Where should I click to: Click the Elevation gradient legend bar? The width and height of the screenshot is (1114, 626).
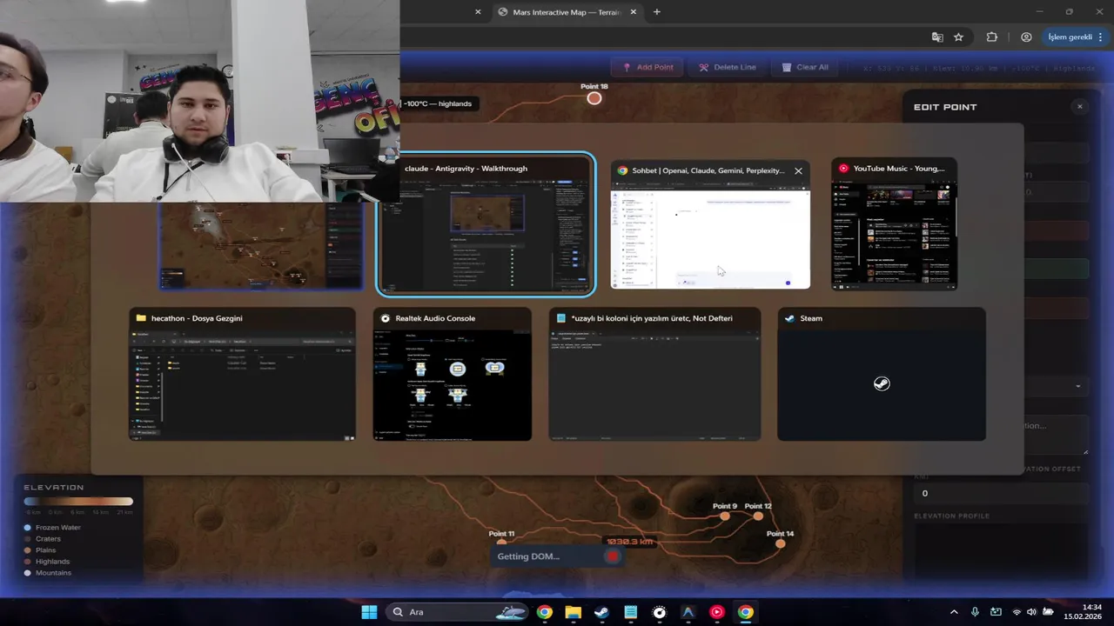point(78,502)
